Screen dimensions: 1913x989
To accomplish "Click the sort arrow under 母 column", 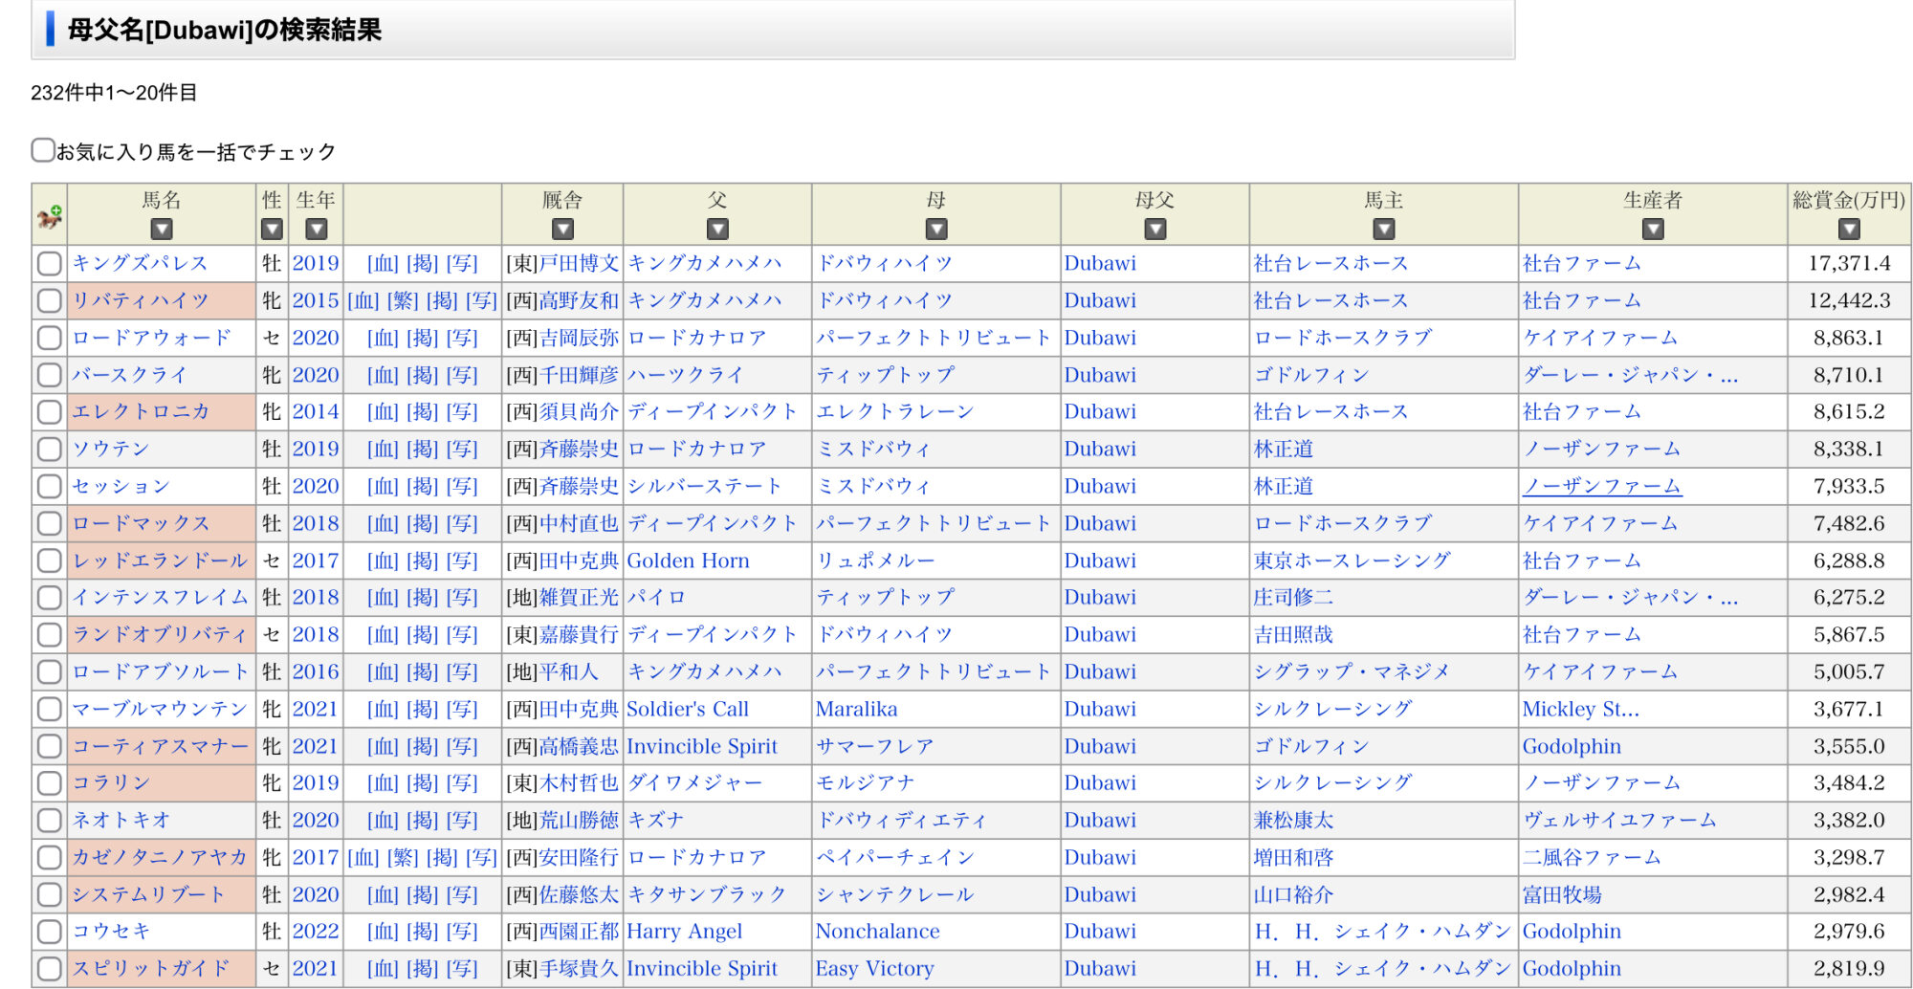I will click(936, 230).
